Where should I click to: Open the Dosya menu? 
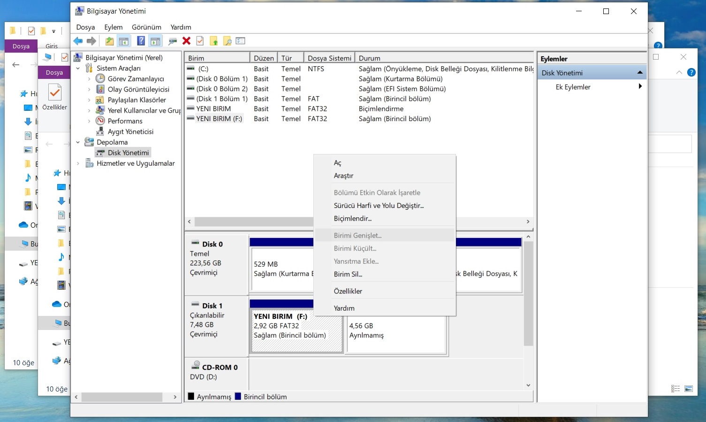(85, 27)
